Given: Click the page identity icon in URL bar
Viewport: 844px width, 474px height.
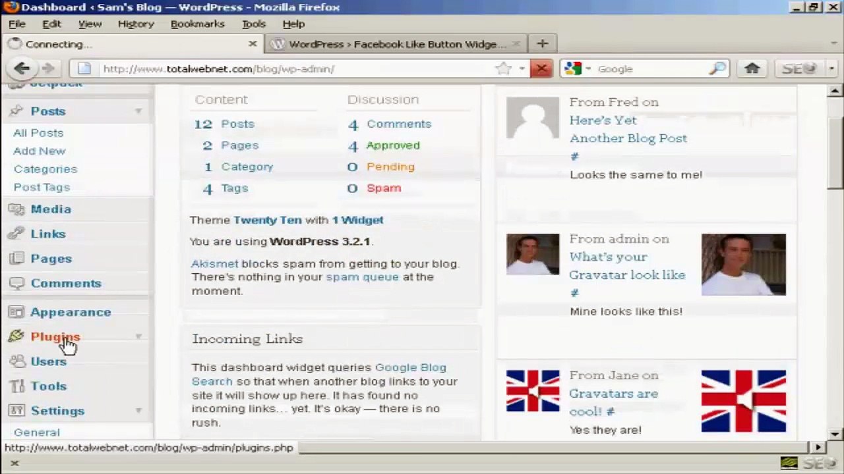Looking at the screenshot, I should coord(84,68).
